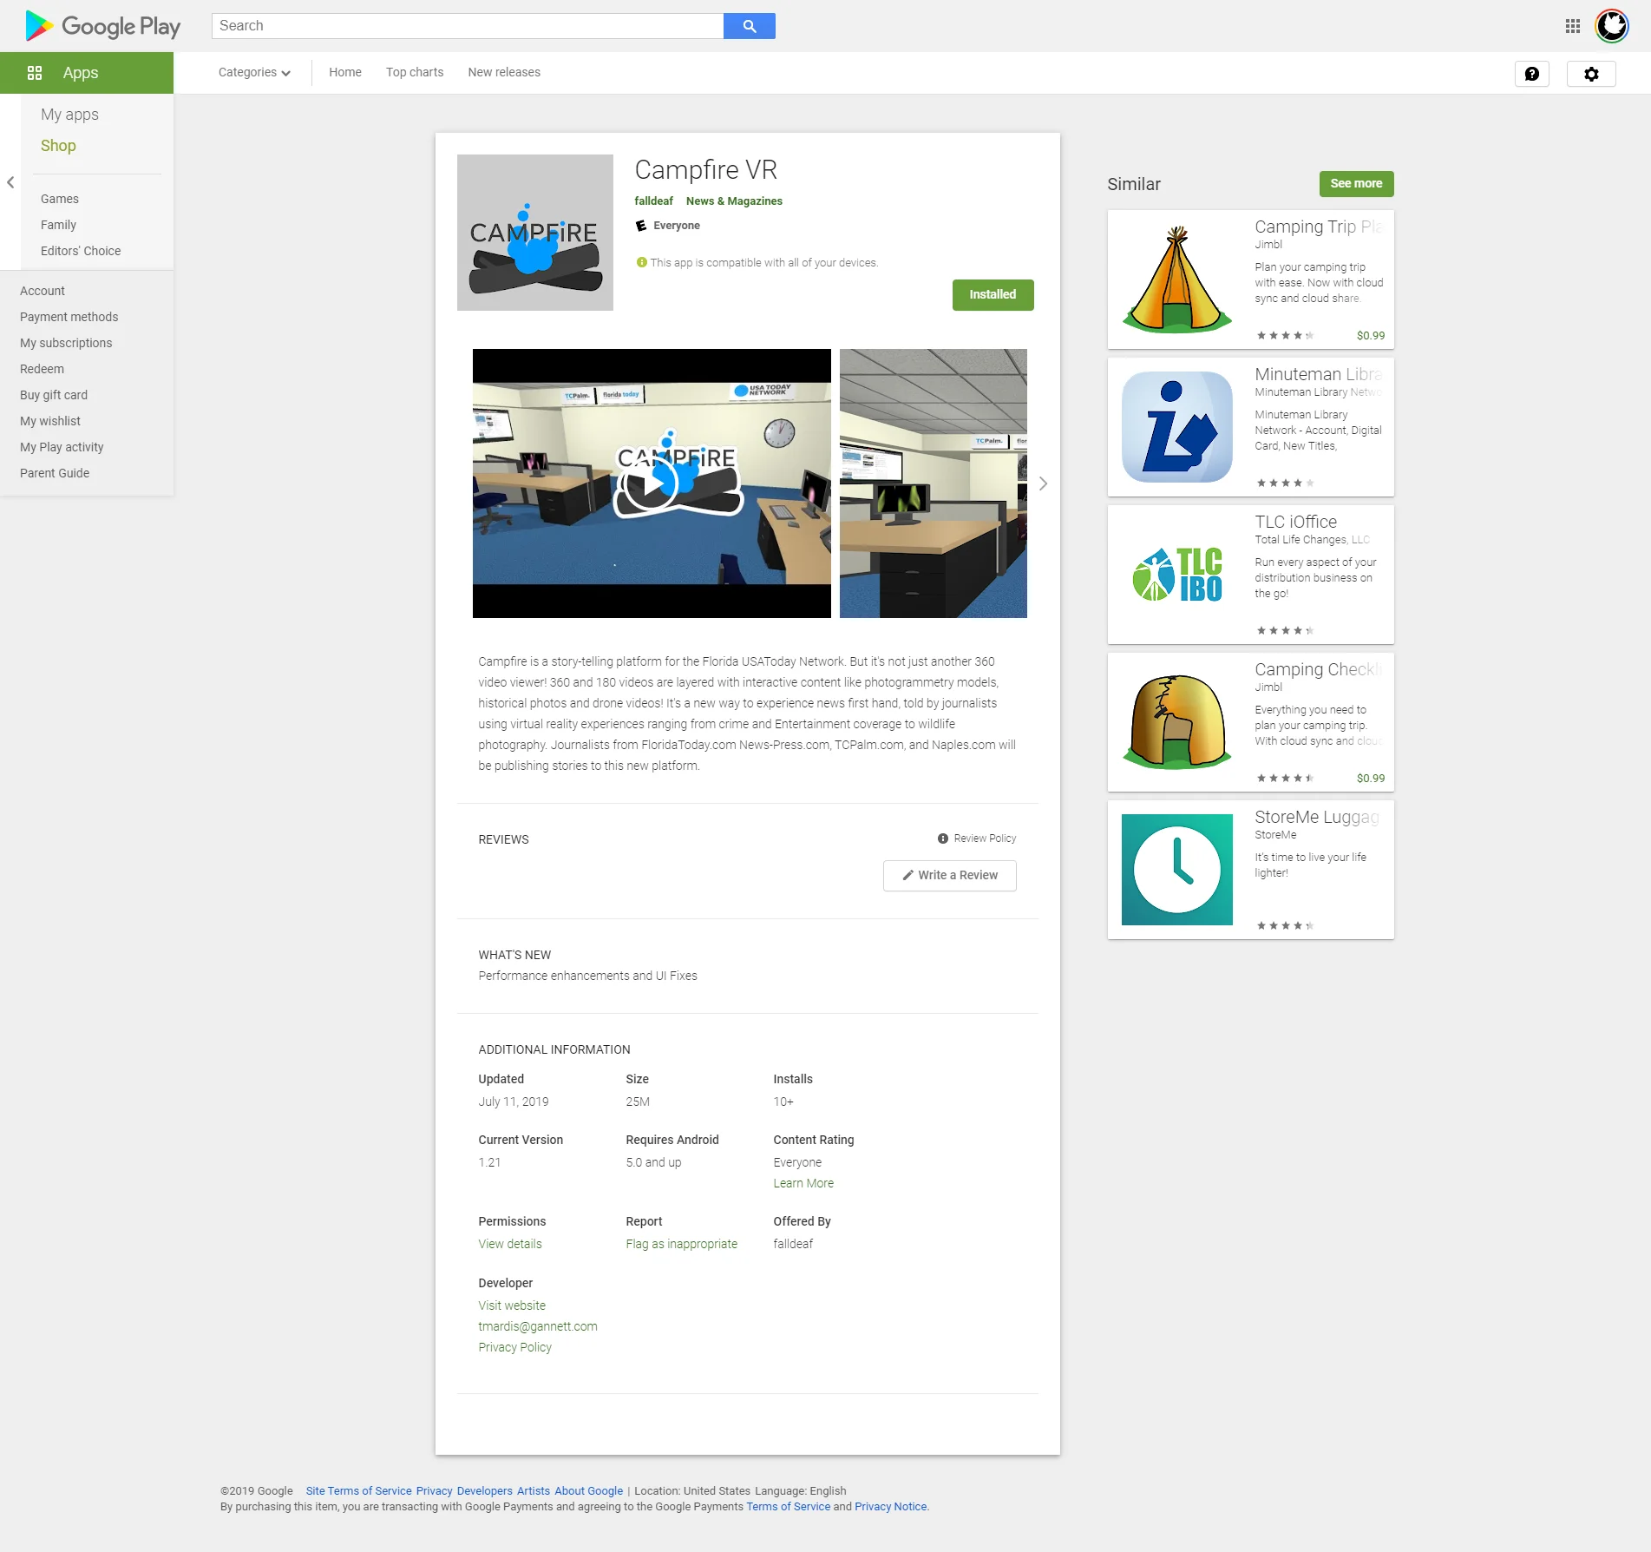Open the Top charts tab

415,73
